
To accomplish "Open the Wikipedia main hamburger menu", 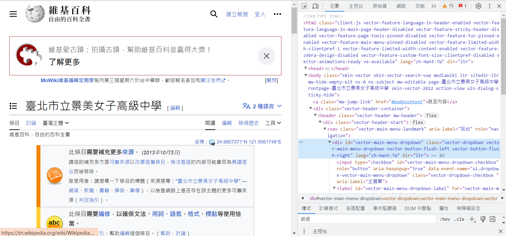I will pyautogui.click(x=13, y=14).
